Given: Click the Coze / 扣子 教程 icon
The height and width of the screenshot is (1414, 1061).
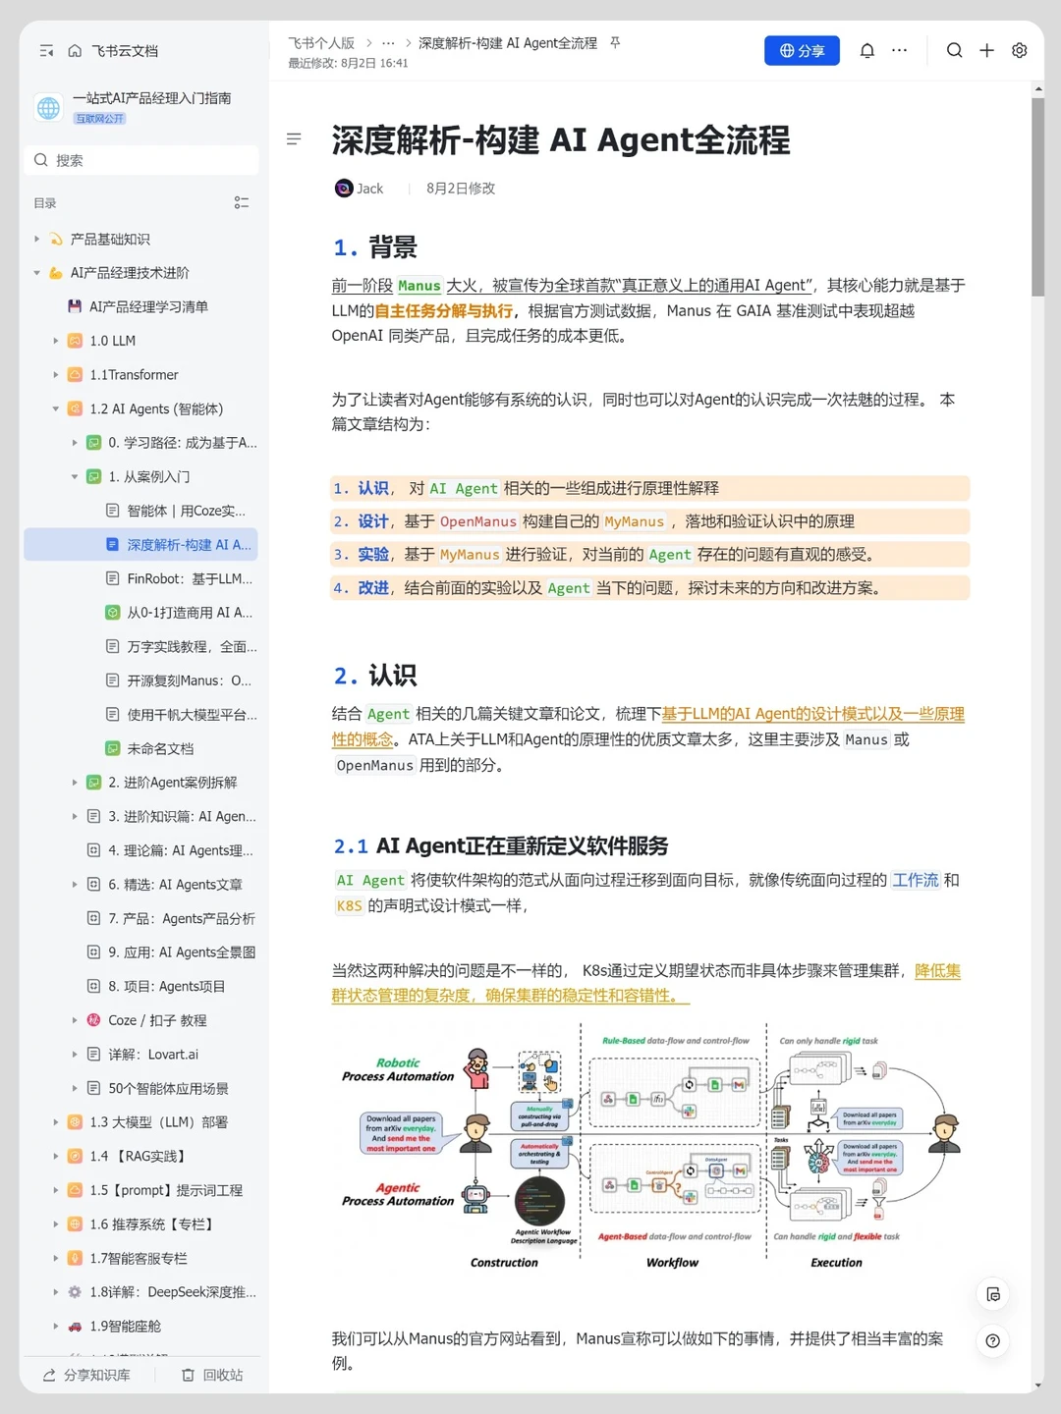Looking at the screenshot, I should click(x=93, y=1020).
